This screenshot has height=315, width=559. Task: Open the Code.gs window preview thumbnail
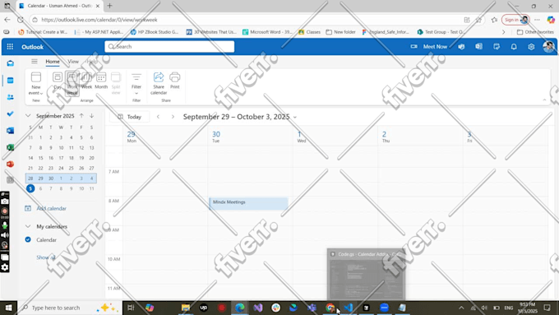[366, 274]
